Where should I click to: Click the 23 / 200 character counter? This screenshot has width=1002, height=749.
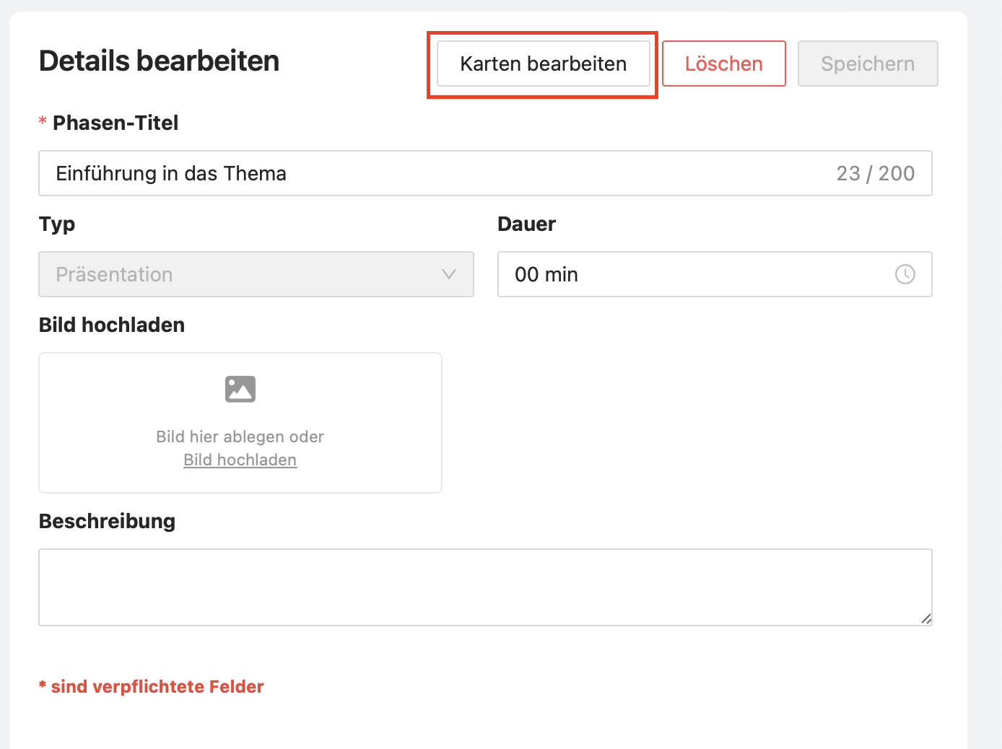pyautogui.click(x=876, y=173)
